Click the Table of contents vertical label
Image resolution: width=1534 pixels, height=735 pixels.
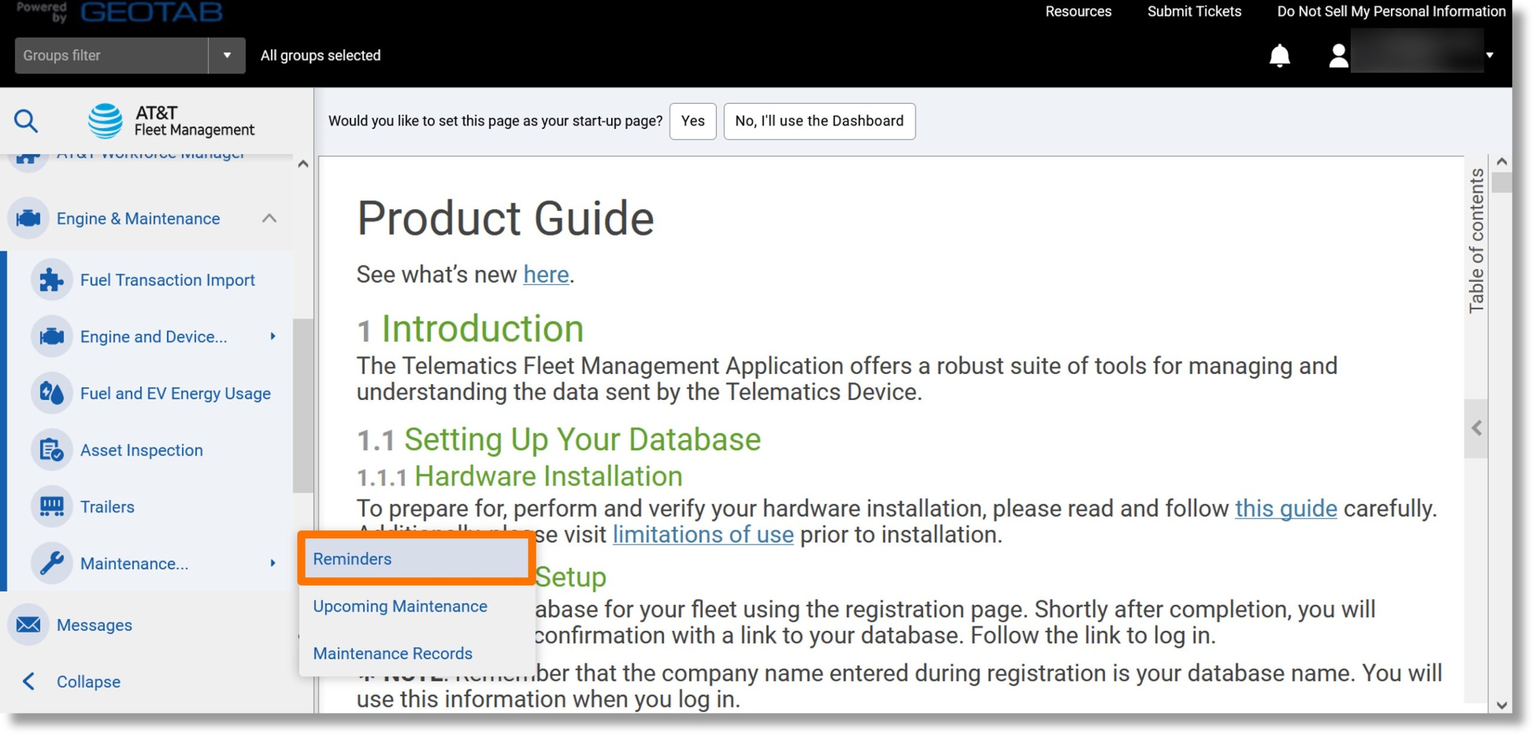[1476, 240]
